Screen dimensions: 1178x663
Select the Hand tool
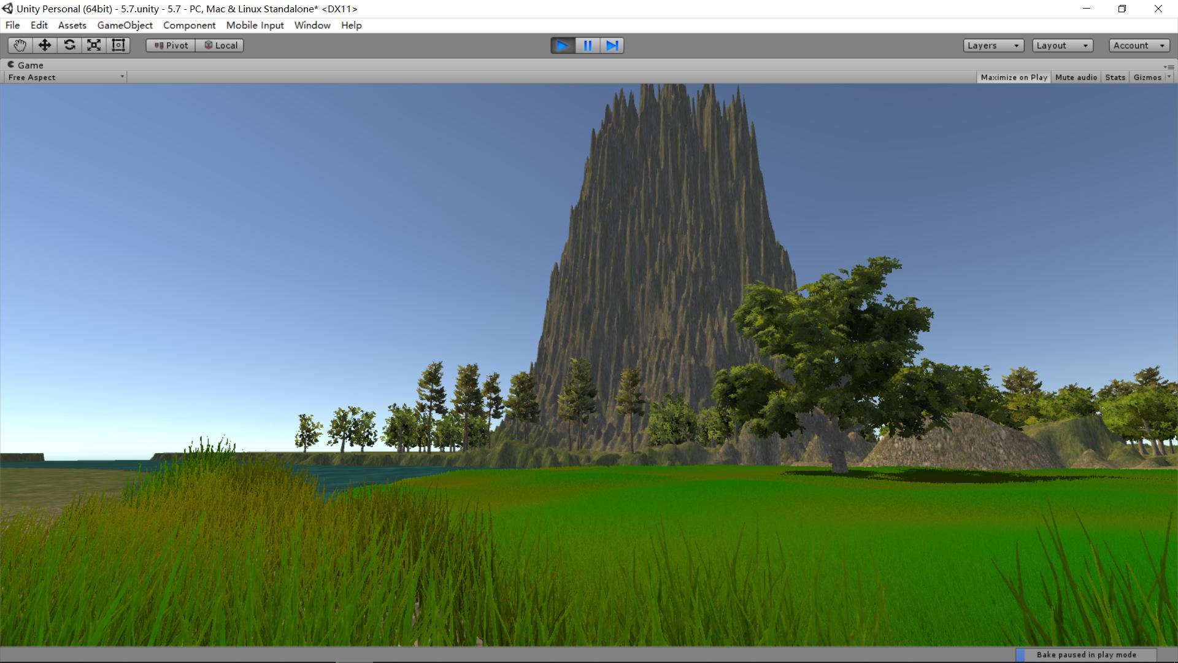point(20,45)
